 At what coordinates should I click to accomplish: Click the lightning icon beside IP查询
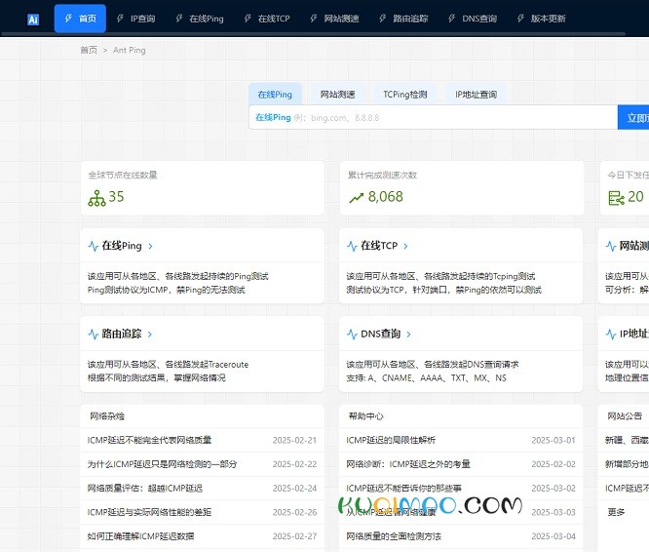[120, 19]
